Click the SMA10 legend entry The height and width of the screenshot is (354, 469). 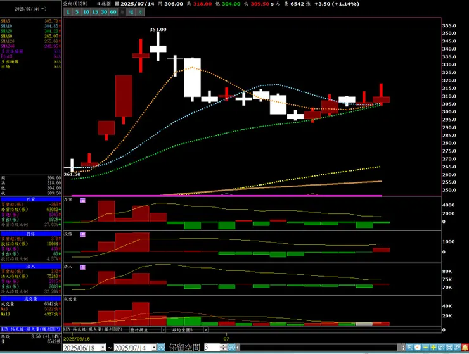pos(31,27)
